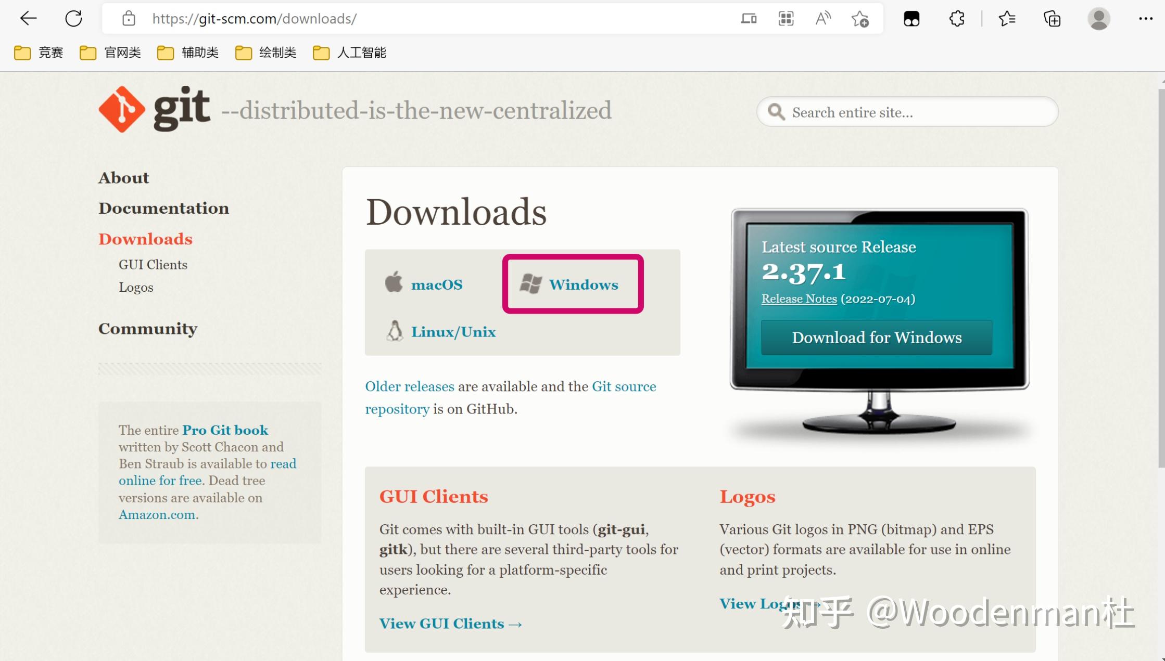The image size is (1165, 661).
Task: Click the add-to-favorites star icon
Action: [x=860, y=19]
